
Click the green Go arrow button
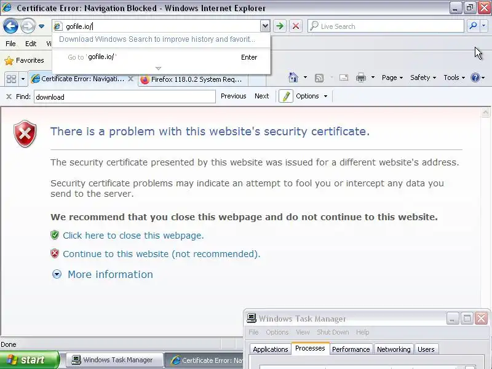pos(280,26)
